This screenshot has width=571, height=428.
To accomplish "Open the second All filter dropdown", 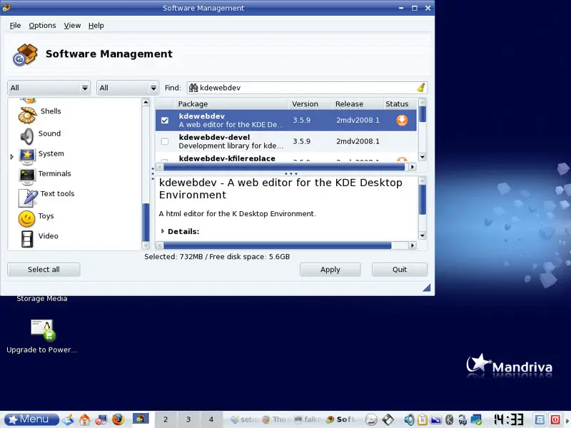I will 128,88.
